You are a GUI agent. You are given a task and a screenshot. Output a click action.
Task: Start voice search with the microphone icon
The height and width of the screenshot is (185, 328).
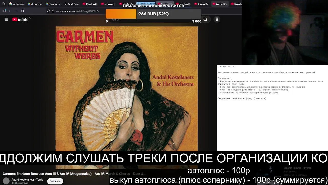pyautogui.click(x=217, y=19)
